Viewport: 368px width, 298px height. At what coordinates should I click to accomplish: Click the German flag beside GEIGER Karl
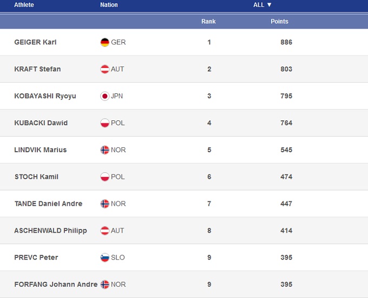(105, 42)
